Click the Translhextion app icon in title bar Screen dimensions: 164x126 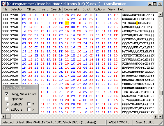coord(4,4)
